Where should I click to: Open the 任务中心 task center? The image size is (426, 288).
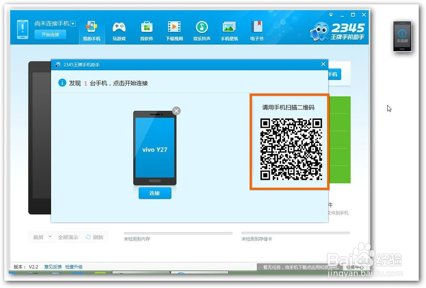coord(355,268)
